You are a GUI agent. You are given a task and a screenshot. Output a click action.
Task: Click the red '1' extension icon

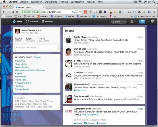point(85,12)
